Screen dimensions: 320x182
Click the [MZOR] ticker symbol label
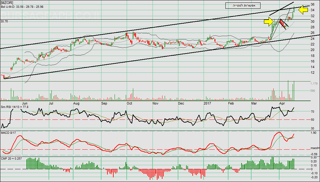pyautogui.click(x=7, y=2)
